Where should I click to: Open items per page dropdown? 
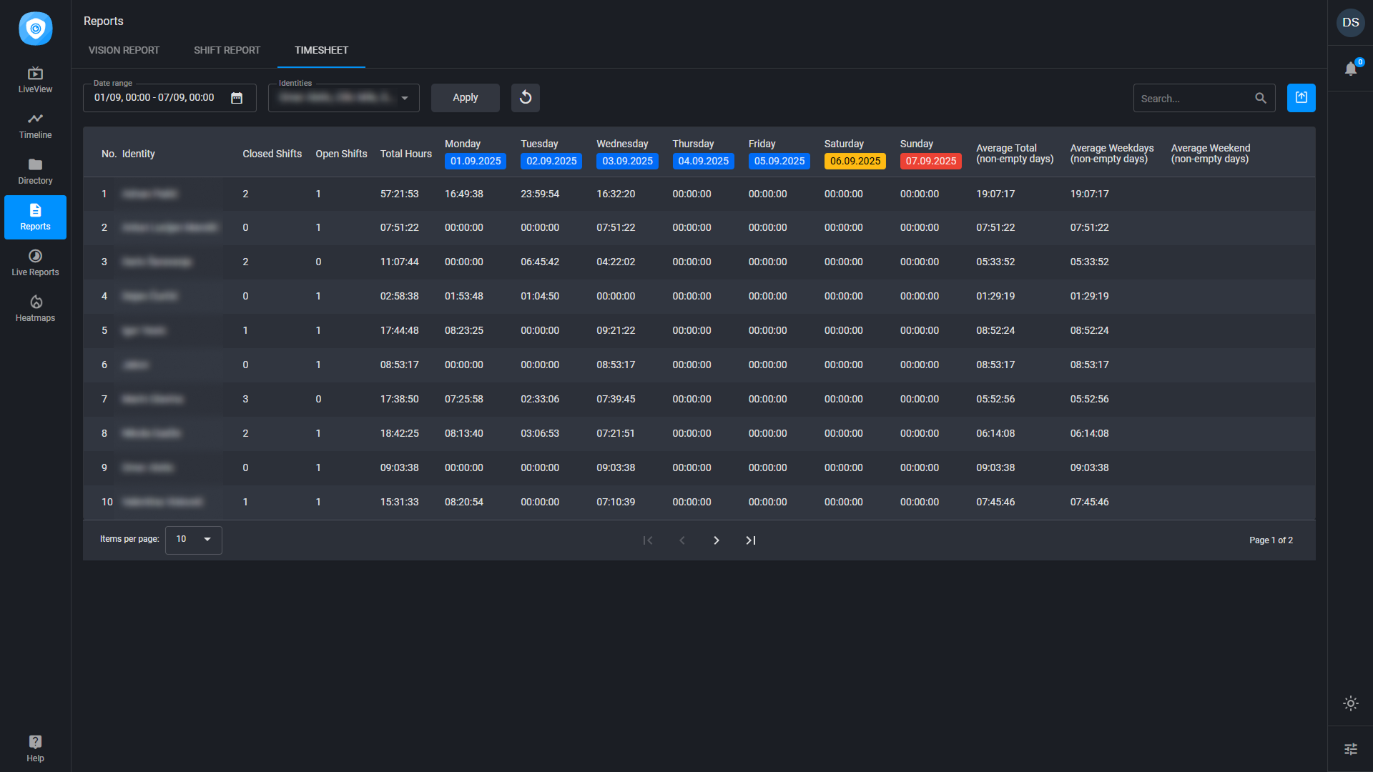[193, 540]
